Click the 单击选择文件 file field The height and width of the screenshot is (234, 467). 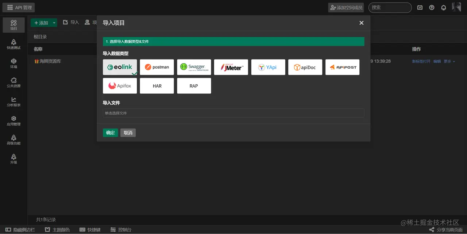233,113
